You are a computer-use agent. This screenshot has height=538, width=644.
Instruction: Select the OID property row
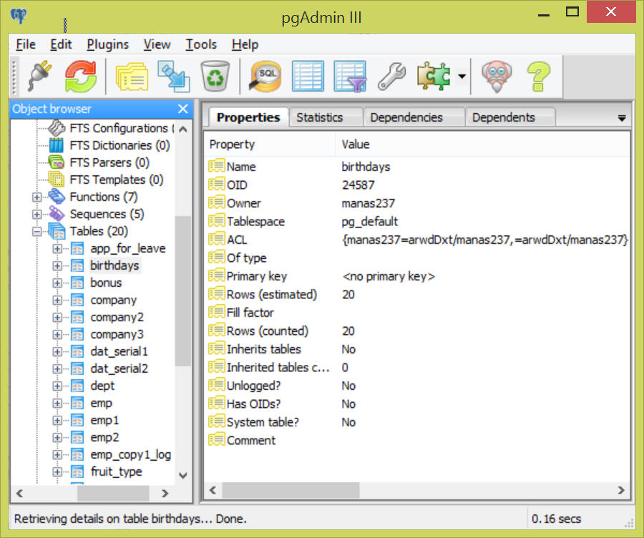coord(418,185)
